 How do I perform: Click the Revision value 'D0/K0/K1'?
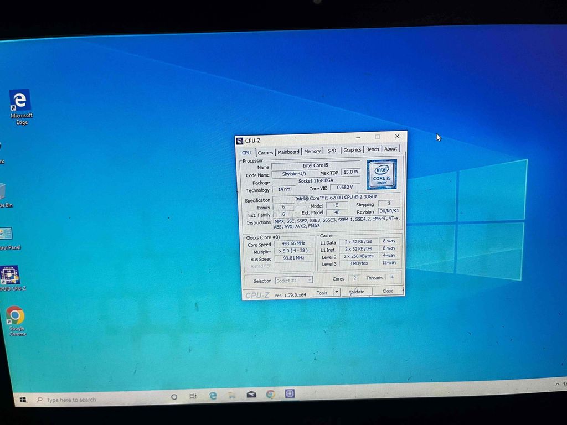tap(389, 211)
